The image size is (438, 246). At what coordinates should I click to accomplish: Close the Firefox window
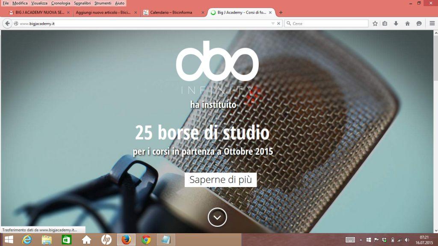[x=431, y=3]
